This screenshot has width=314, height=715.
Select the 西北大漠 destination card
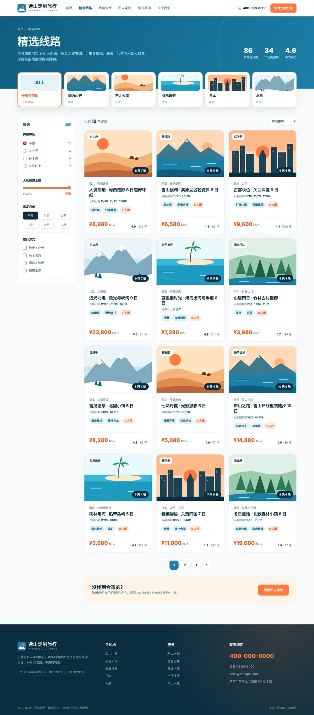coord(133,90)
